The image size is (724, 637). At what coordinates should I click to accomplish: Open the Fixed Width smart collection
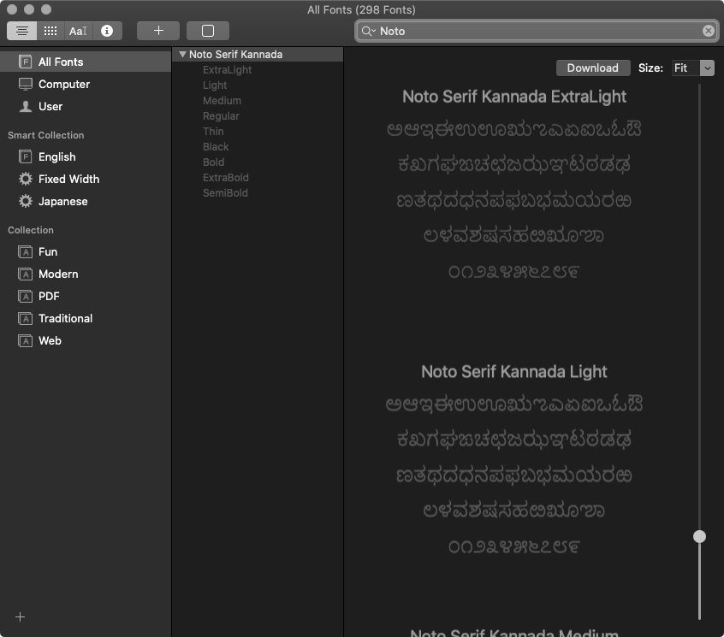[86, 179]
